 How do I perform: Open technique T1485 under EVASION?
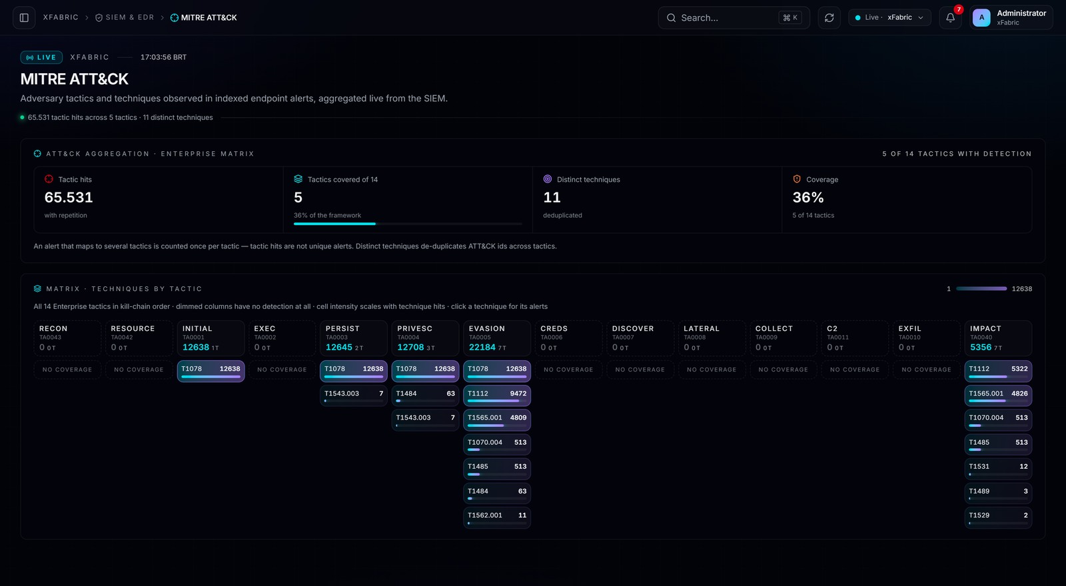(x=497, y=469)
